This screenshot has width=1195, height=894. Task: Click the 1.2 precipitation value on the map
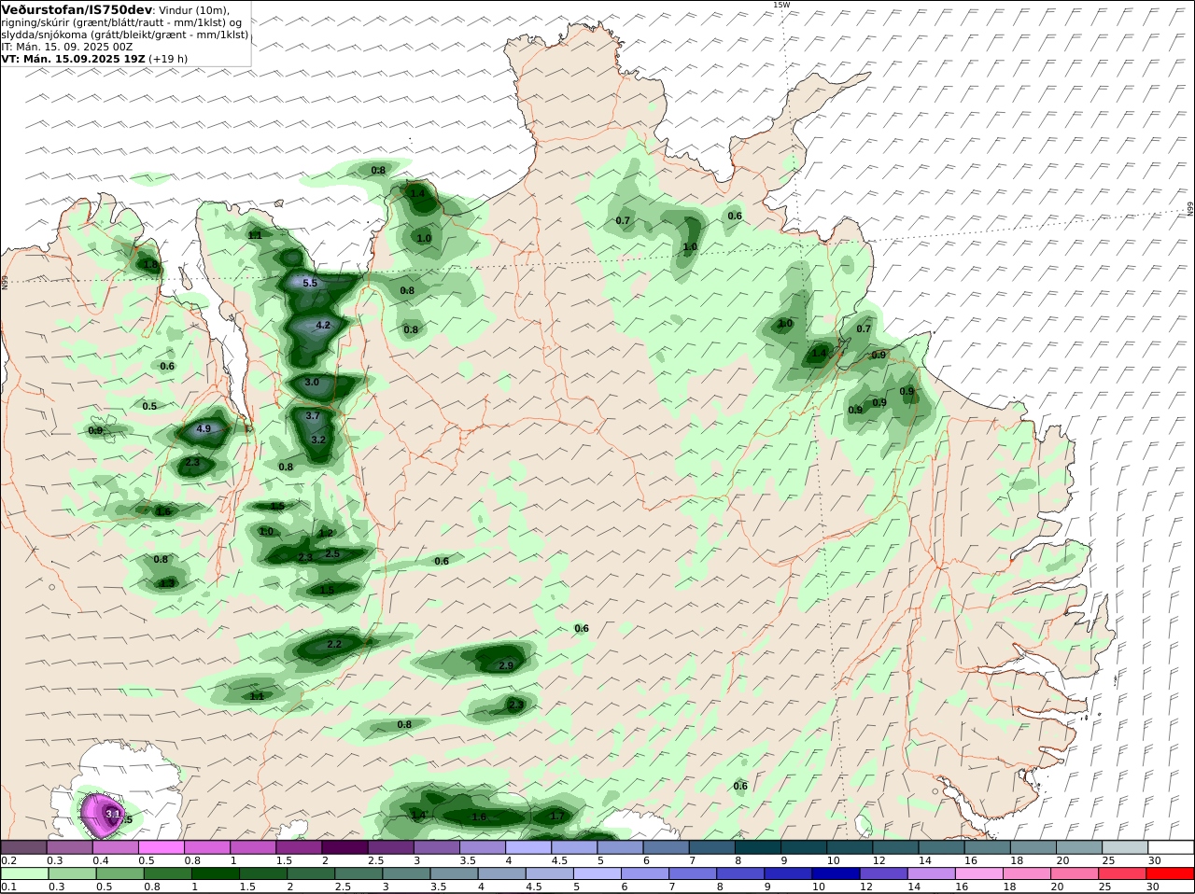pos(326,533)
